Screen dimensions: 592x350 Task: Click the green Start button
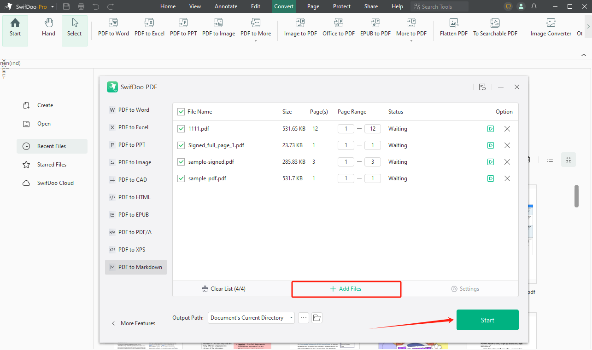tap(487, 320)
